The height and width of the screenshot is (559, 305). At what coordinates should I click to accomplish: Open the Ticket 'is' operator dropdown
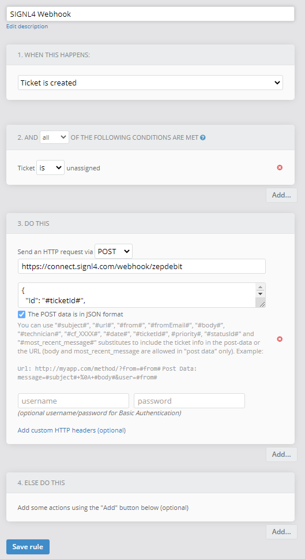point(50,167)
